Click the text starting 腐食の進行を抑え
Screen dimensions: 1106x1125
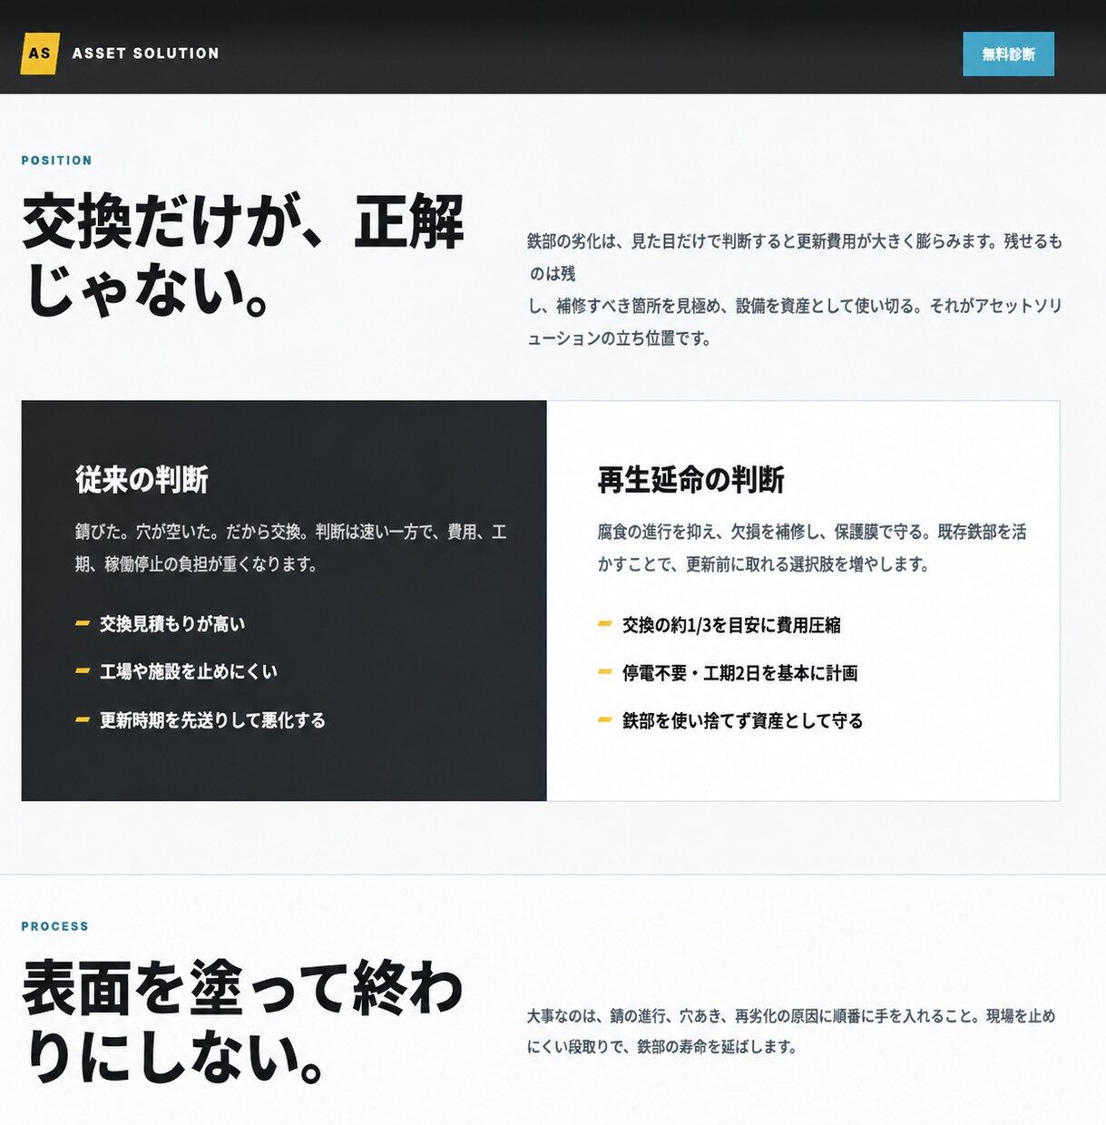coord(811,548)
